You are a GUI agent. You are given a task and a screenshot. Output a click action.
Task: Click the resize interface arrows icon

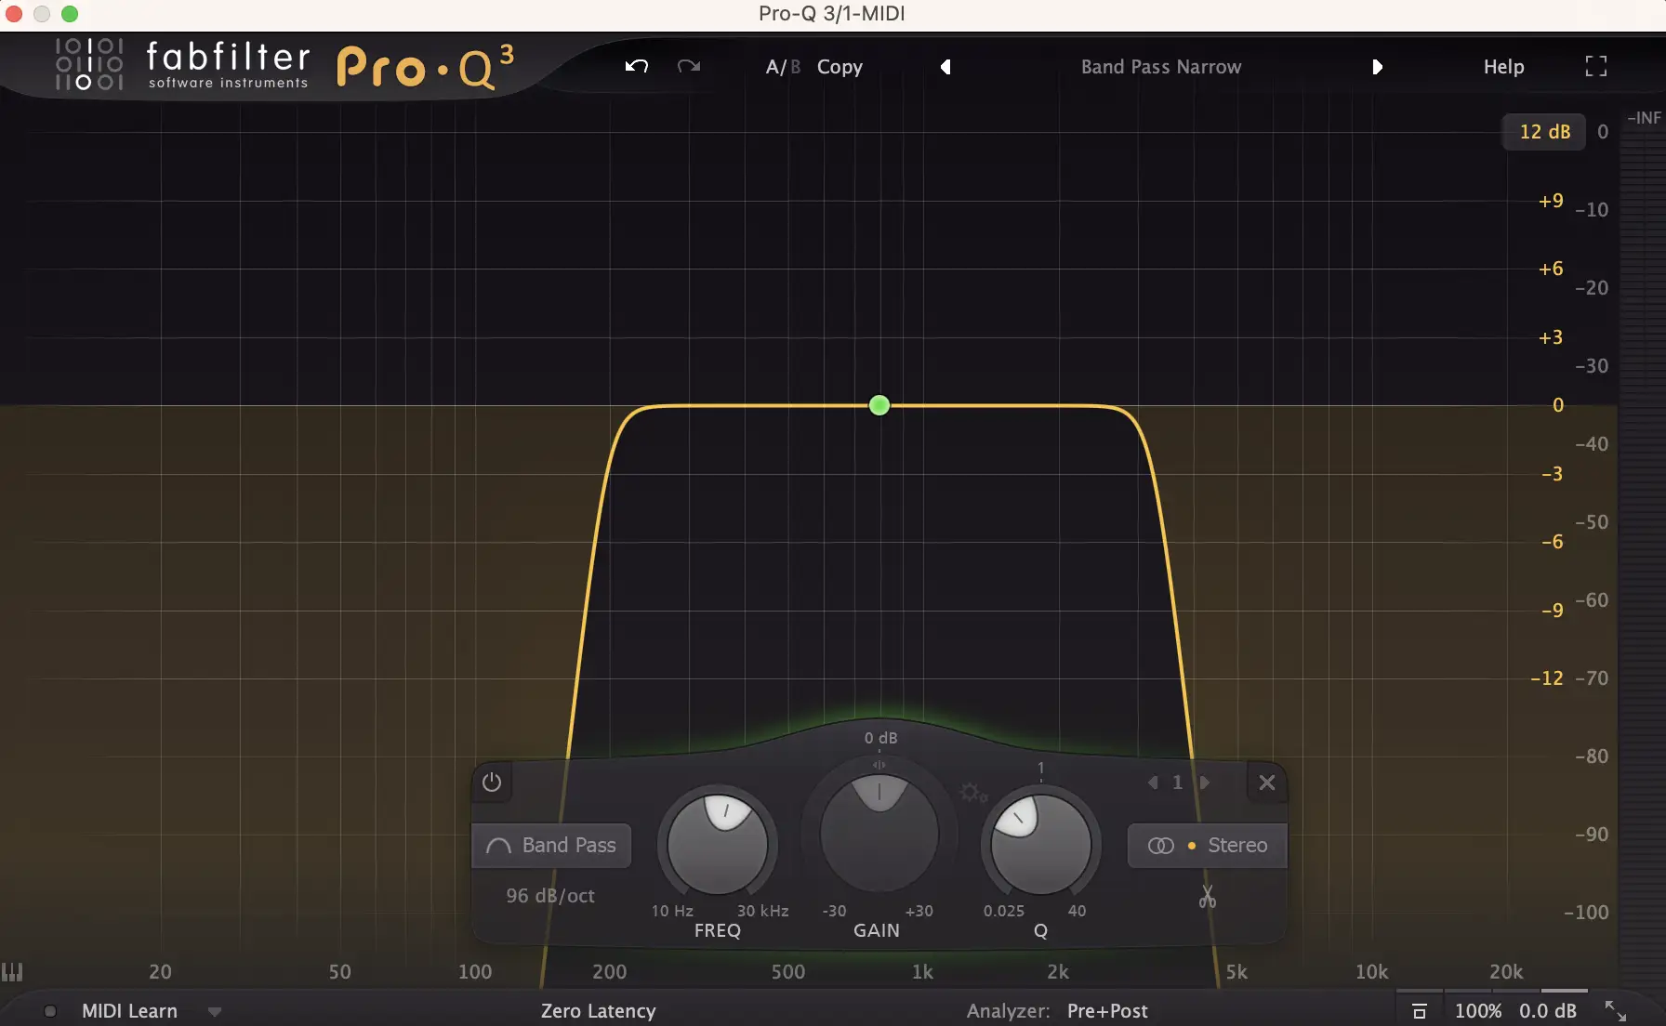point(1616,1011)
